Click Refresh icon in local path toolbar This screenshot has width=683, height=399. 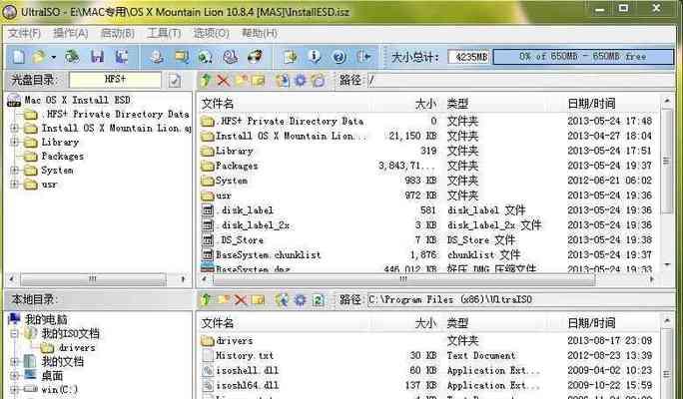[x=318, y=299]
